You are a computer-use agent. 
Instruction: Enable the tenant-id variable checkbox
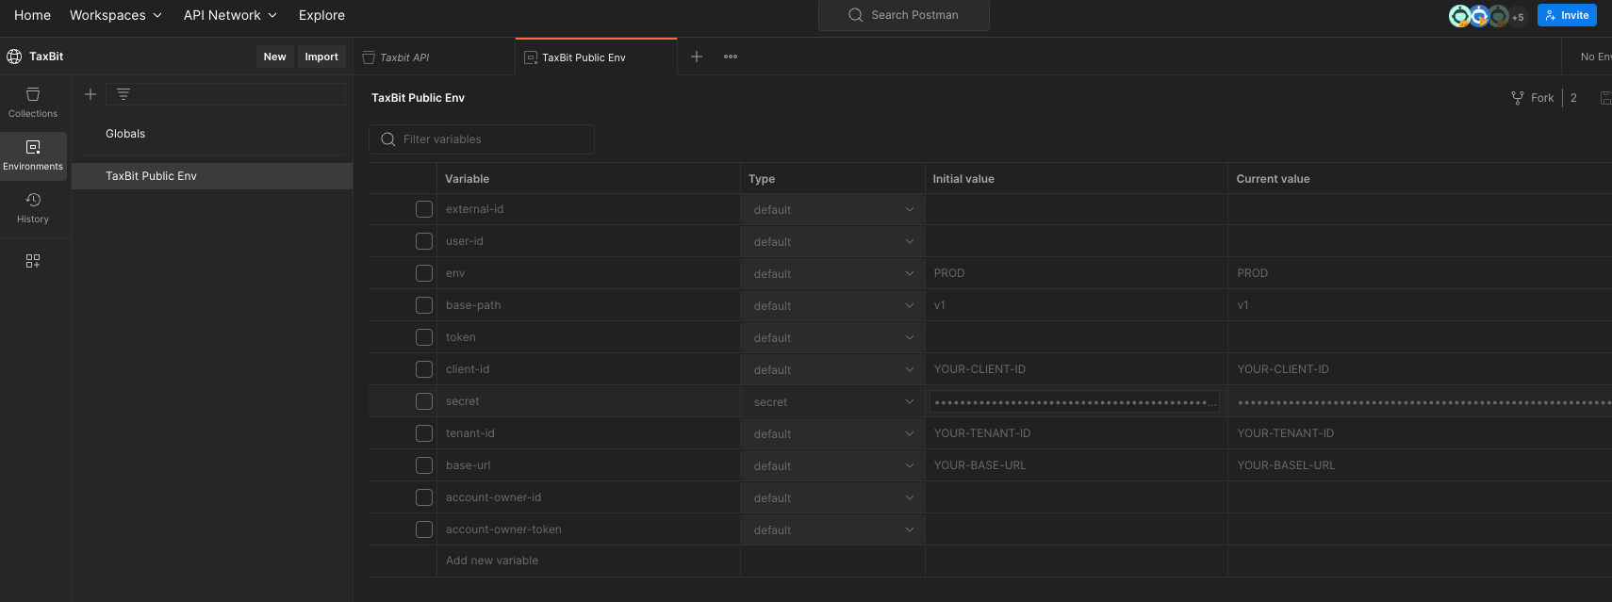(424, 433)
